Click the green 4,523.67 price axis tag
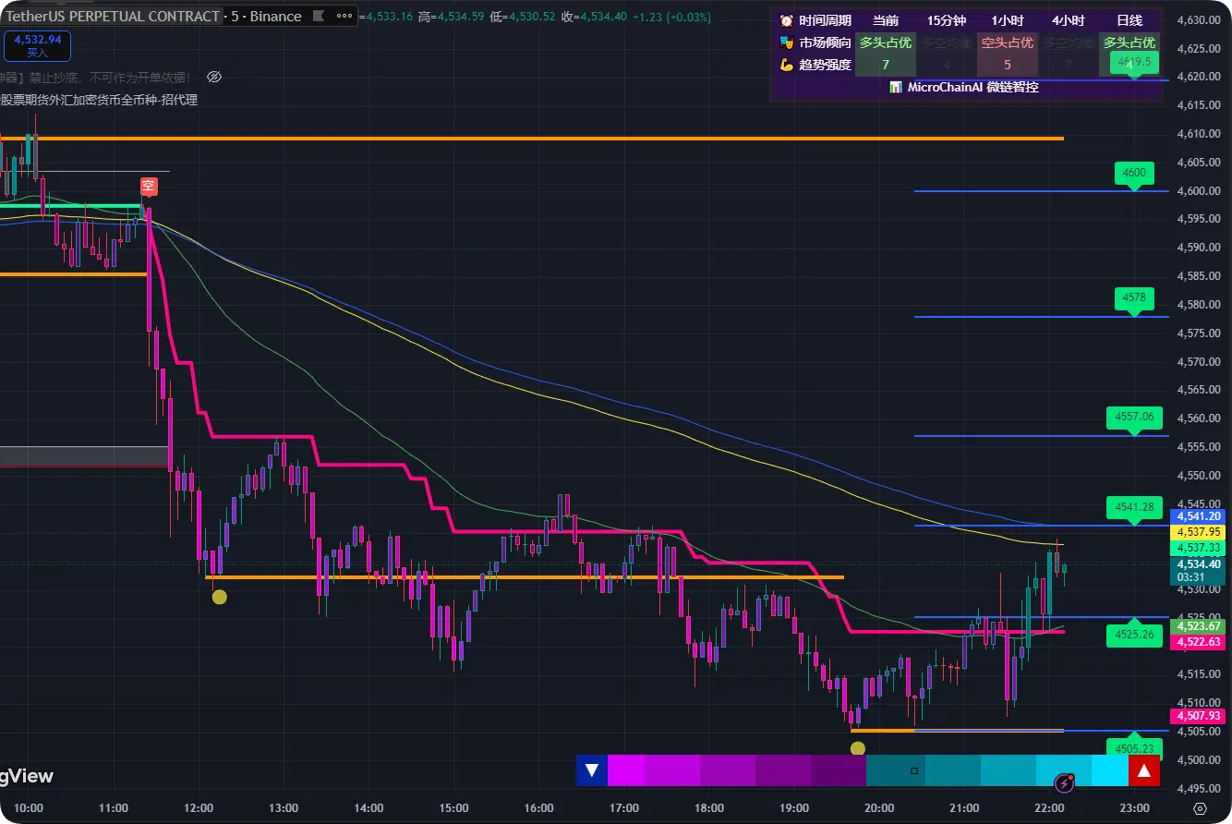Viewport: 1232px width, 824px height. click(x=1198, y=626)
